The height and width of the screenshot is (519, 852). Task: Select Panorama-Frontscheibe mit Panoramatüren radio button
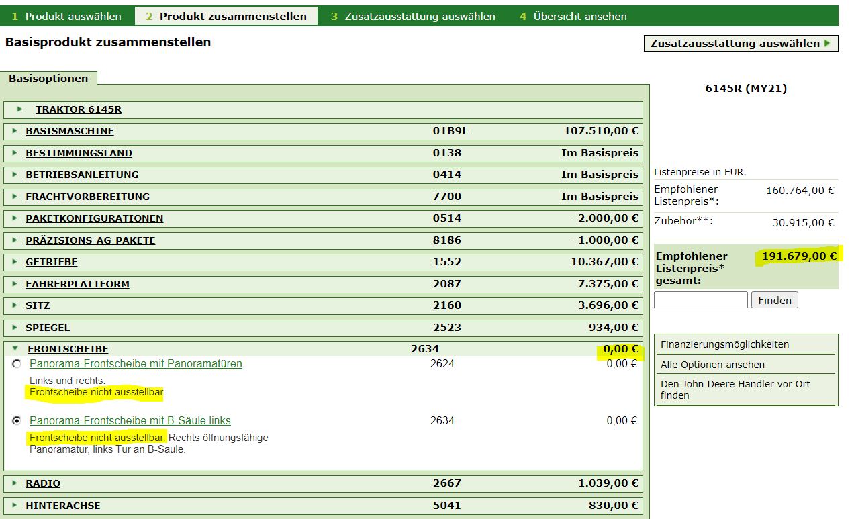point(17,363)
